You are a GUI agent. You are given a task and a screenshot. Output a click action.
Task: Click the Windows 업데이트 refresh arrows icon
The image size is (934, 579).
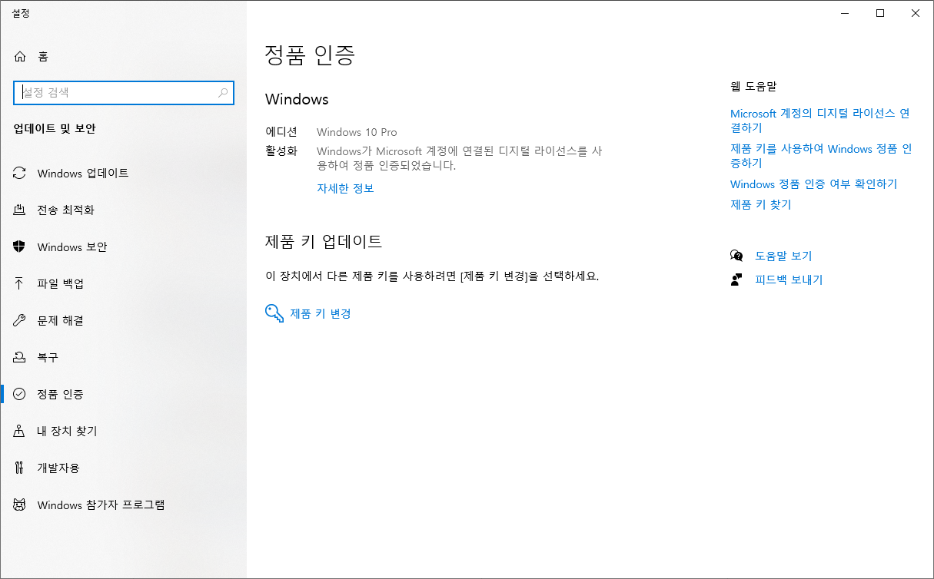(x=20, y=173)
